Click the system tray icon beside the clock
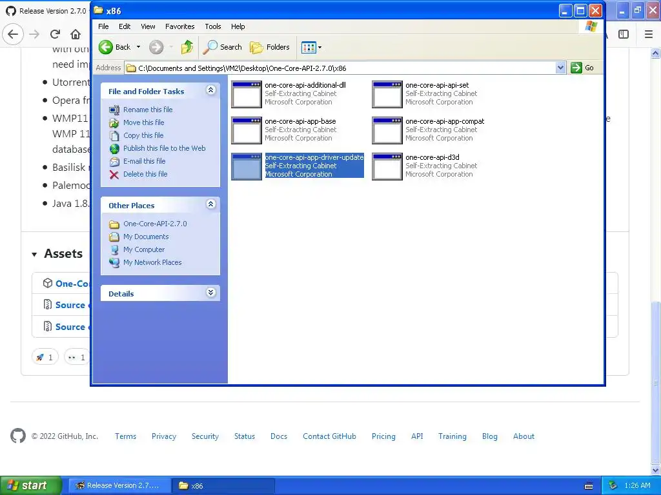The width and height of the screenshot is (661, 495). tap(613, 486)
